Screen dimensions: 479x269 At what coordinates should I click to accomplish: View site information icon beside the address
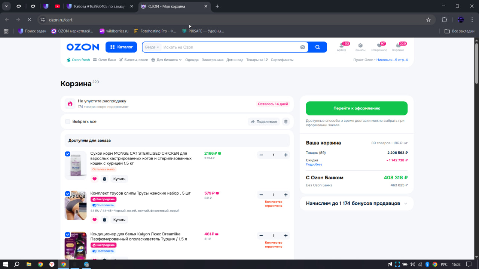pos(42,20)
